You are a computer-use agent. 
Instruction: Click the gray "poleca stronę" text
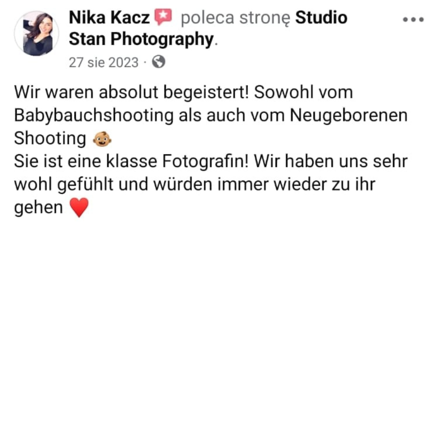point(235,18)
